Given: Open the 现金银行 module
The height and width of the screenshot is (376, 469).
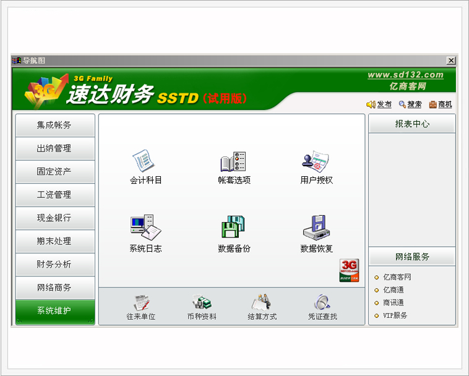Looking at the screenshot, I should [55, 218].
